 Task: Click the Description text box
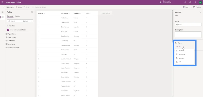point(188,35)
